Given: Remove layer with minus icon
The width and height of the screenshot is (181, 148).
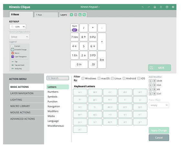Looking at the screenshot, I should [76, 15].
